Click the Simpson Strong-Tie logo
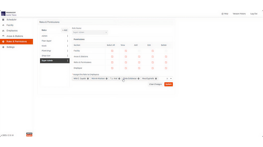Screen dimensions: 263x147 coord(29,134)
